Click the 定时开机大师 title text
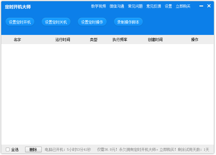216x155 pixels. coord(18,7)
